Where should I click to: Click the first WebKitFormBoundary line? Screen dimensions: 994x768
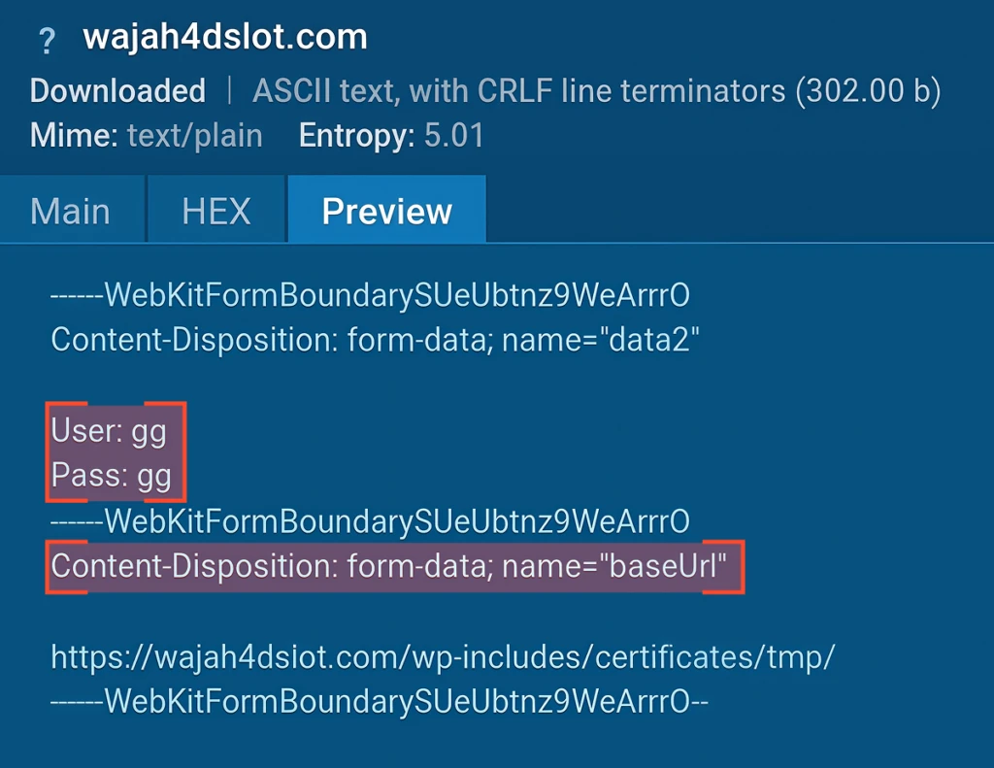pyautogui.click(x=370, y=295)
